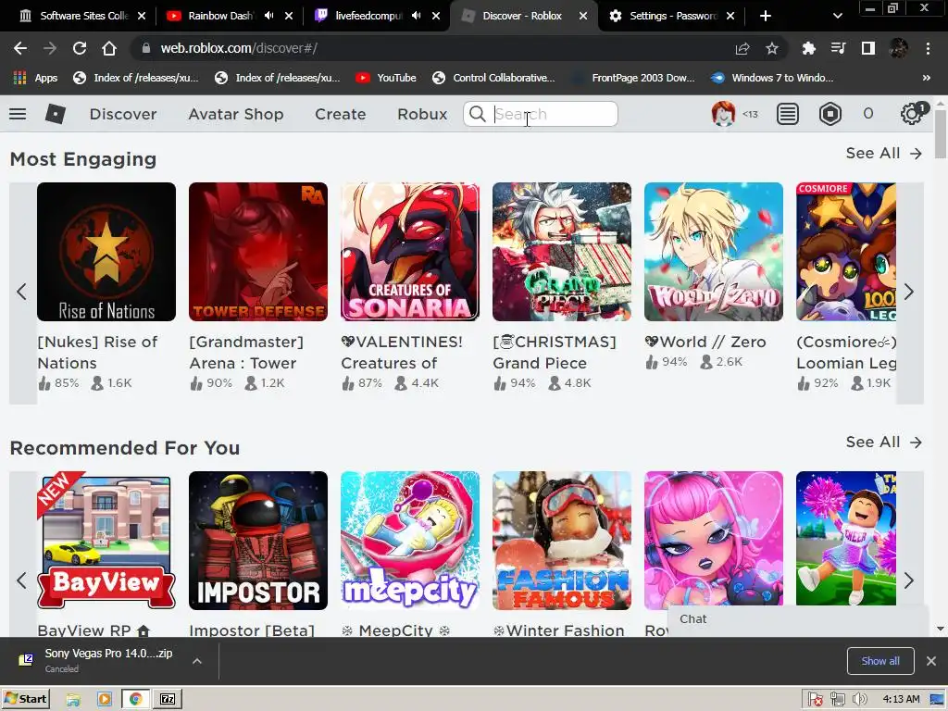
Task: See All Recommended For You games
Action: [884, 443]
